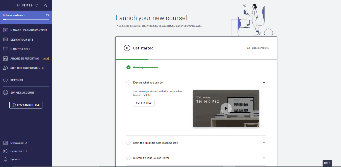The image size is (341, 167).
Task: Click the green checkmark for Create your account
Action: coord(128,67)
